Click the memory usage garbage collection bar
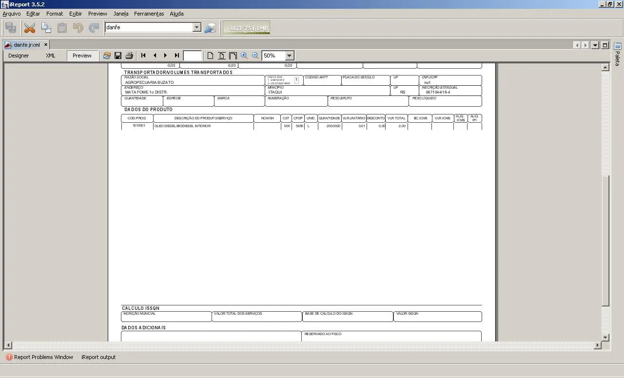 pyautogui.click(x=246, y=28)
